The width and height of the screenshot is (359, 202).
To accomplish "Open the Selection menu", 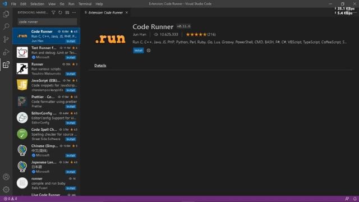I will pos(37,4).
